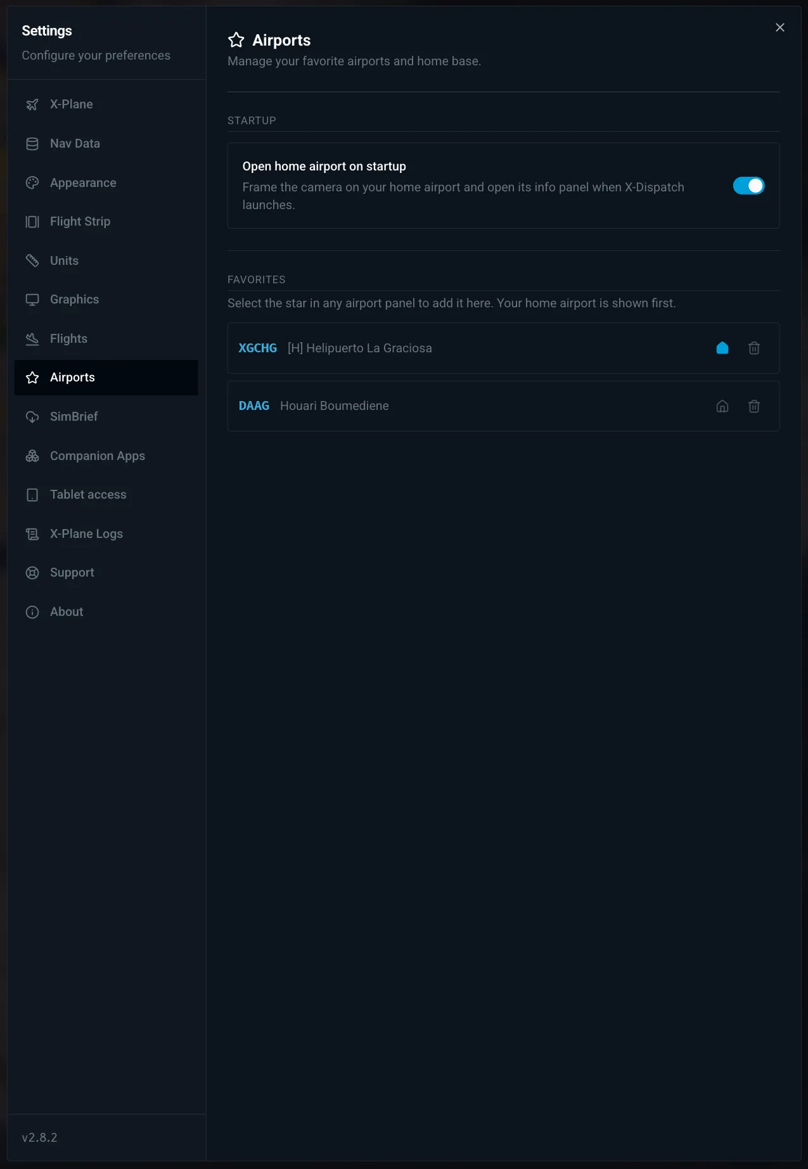Click the About info icon
The image size is (808, 1169).
coord(32,612)
